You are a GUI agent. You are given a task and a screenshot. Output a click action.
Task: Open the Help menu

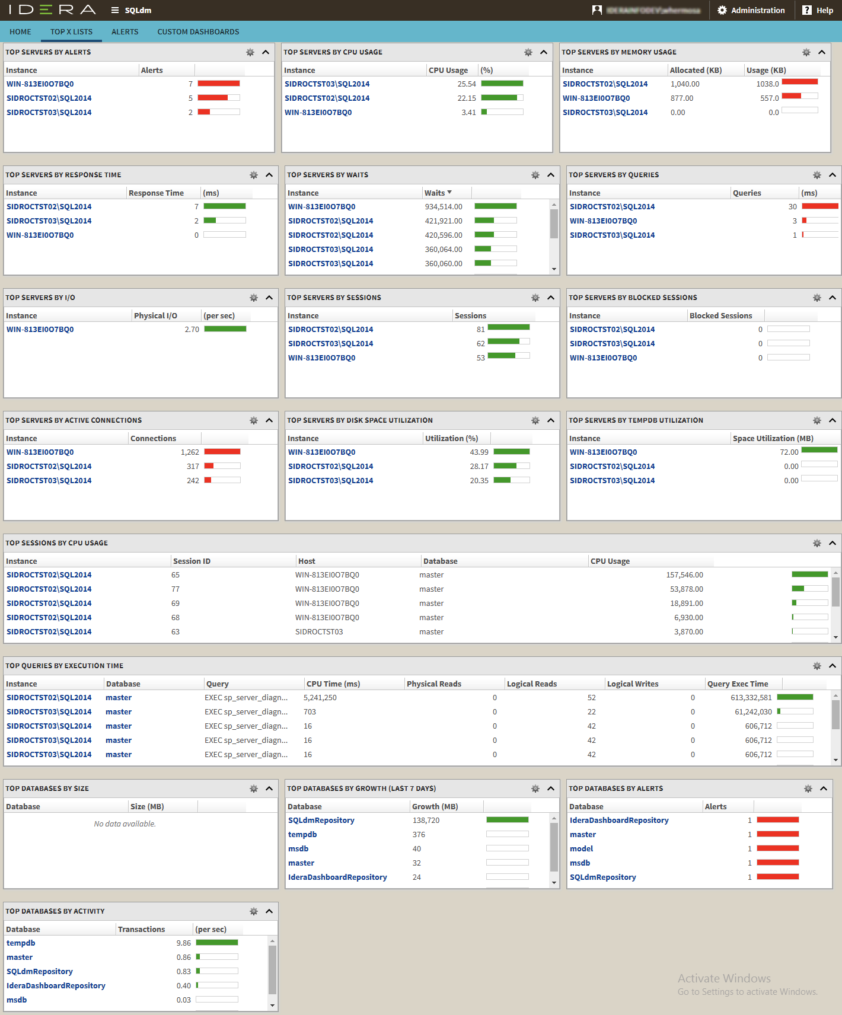pyautogui.click(x=818, y=10)
